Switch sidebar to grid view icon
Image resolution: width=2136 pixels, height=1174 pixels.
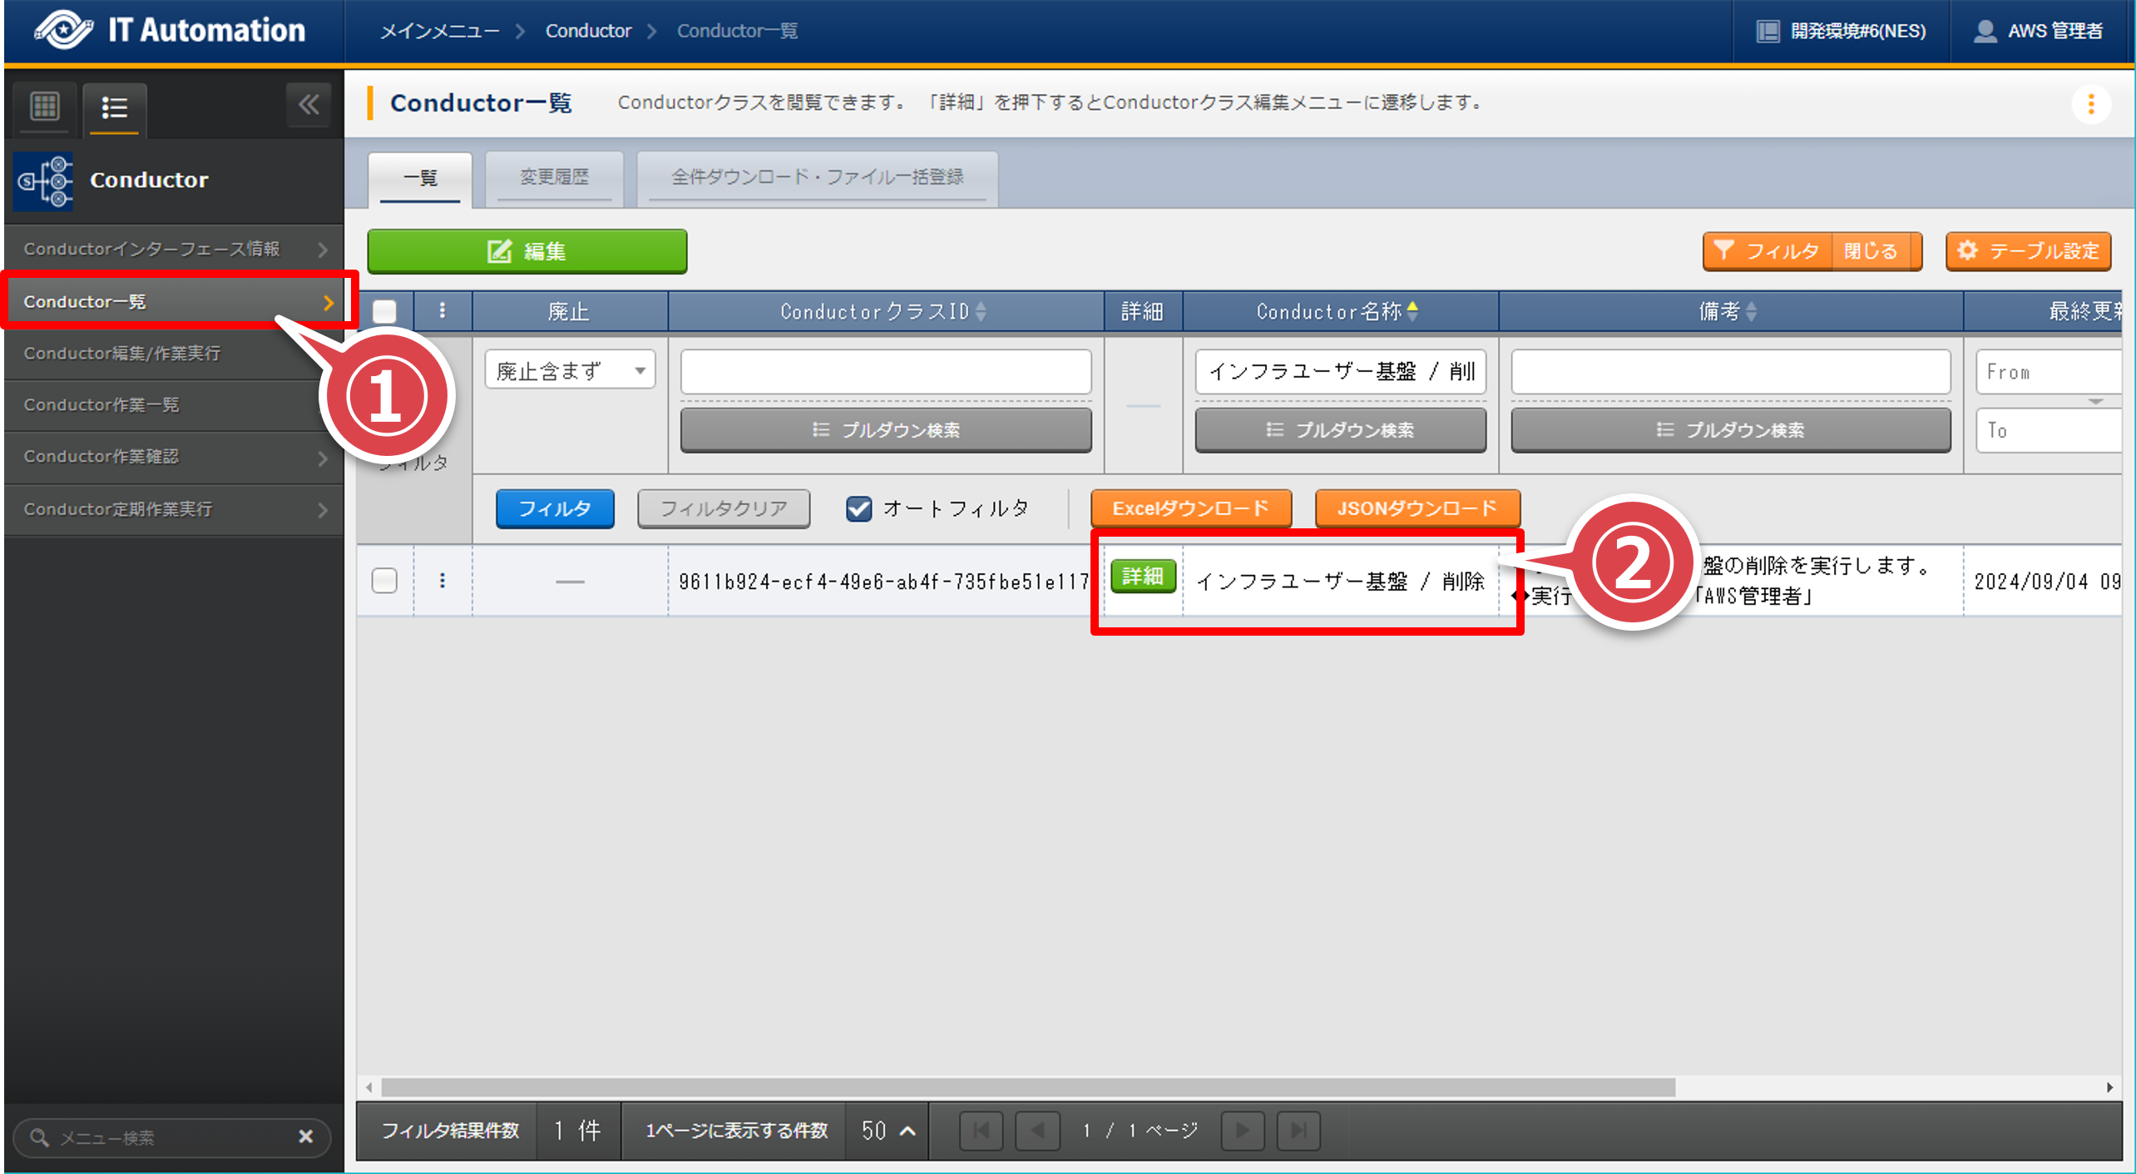click(44, 107)
